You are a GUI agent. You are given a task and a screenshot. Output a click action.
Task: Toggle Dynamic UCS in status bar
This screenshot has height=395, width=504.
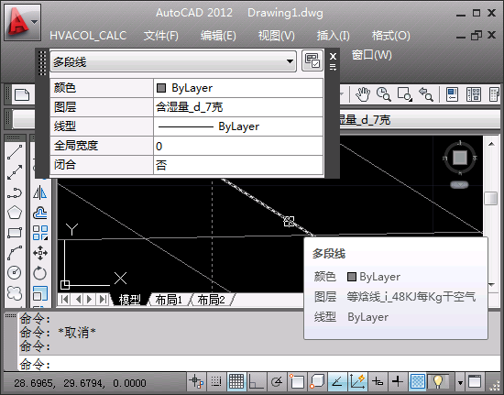tap(357, 381)
